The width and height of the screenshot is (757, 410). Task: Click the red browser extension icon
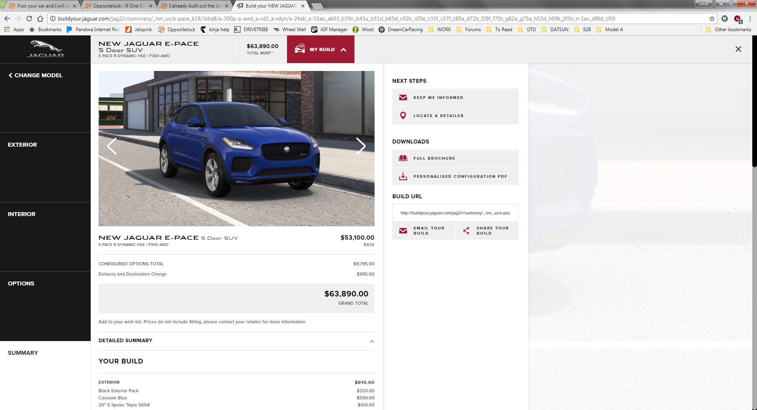[737, 19]
